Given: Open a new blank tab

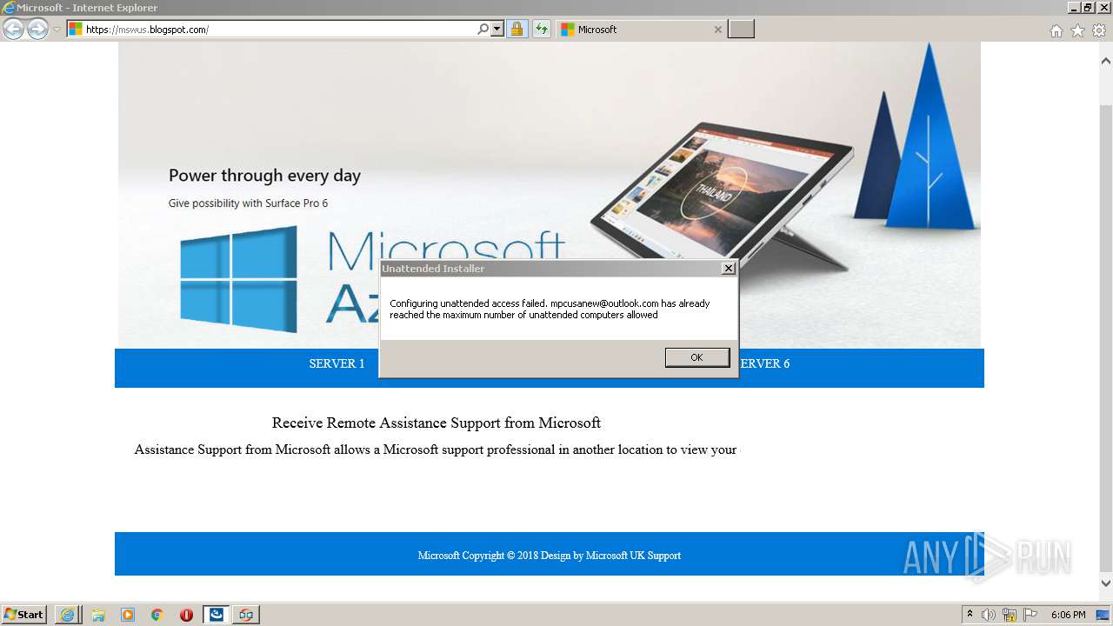Looking at the screenshot, I should [741, 29].
